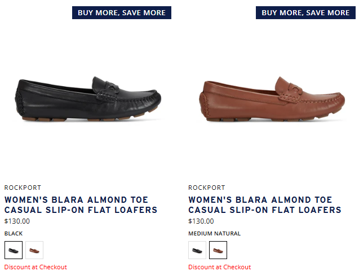This screenshot has height=276, width=359.
Task: Select the selected brown swatch under Medium Natural
Action: [218, 250]
